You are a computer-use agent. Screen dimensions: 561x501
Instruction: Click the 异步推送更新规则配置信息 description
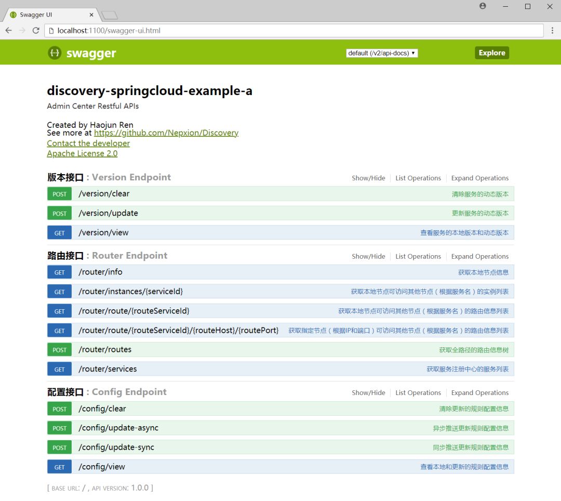click(x=471, y=428)
